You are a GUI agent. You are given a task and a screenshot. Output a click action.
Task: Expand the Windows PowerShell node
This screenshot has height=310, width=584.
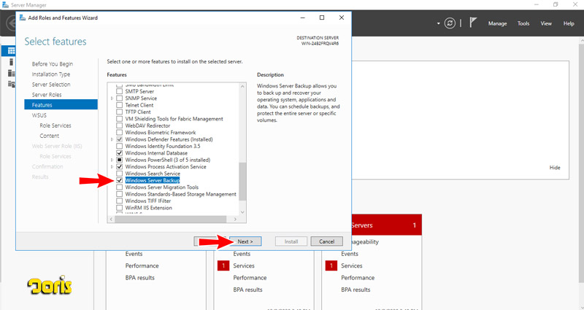[x=112, y=160]
